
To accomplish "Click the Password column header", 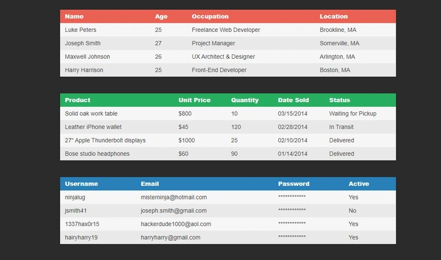I will click(294, 184).
